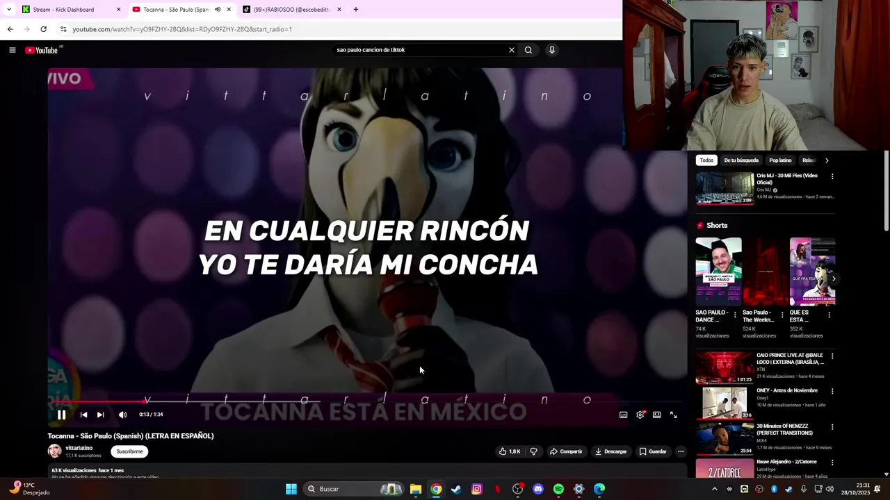The height and width of the screenshot is (500, 890).
Task: Click the Descargar download button
Action: [x=610, y=451]
